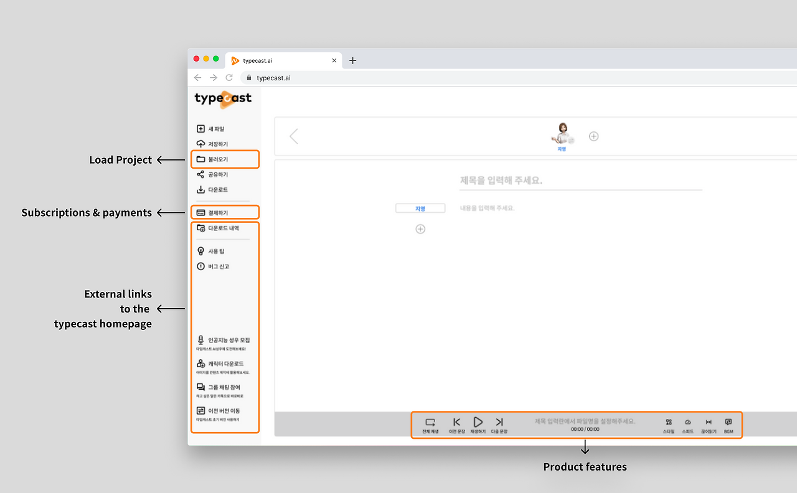View 다운로드 내역 download history

(218, 228)
